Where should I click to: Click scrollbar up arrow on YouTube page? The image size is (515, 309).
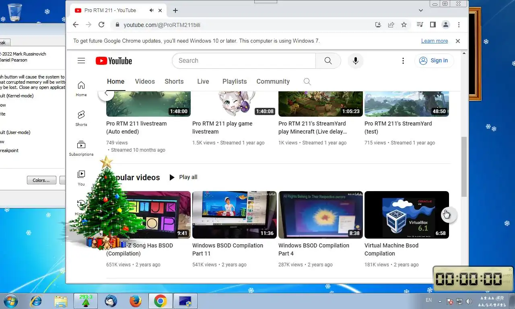click(464, 54)
